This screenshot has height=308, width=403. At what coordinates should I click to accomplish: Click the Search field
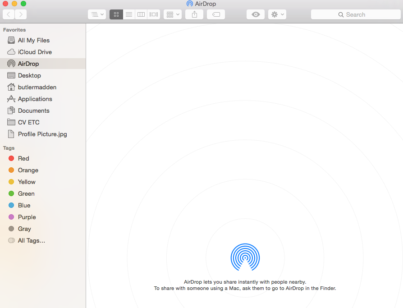pos(356,14)
